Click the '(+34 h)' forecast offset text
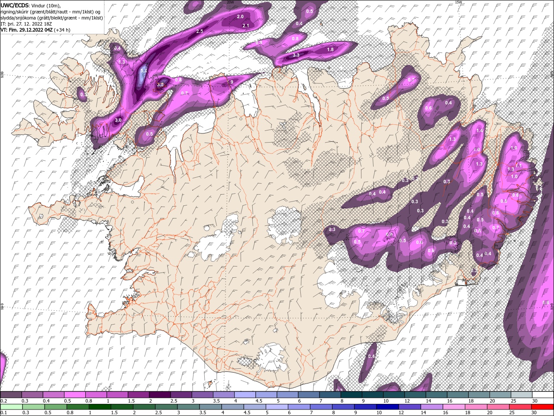 click(x=62, y=30)
